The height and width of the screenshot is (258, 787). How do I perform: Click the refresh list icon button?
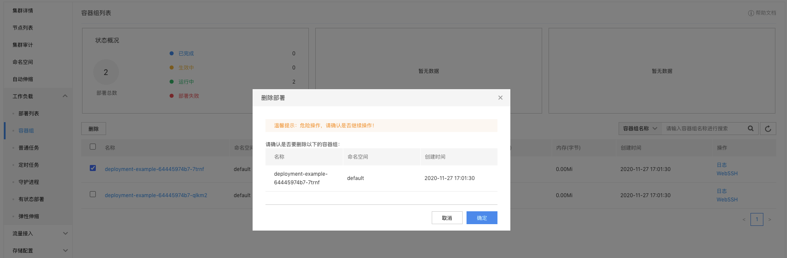[768, 129]
